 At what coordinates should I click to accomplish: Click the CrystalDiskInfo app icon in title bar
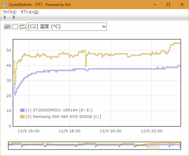[x=5, y=4]
